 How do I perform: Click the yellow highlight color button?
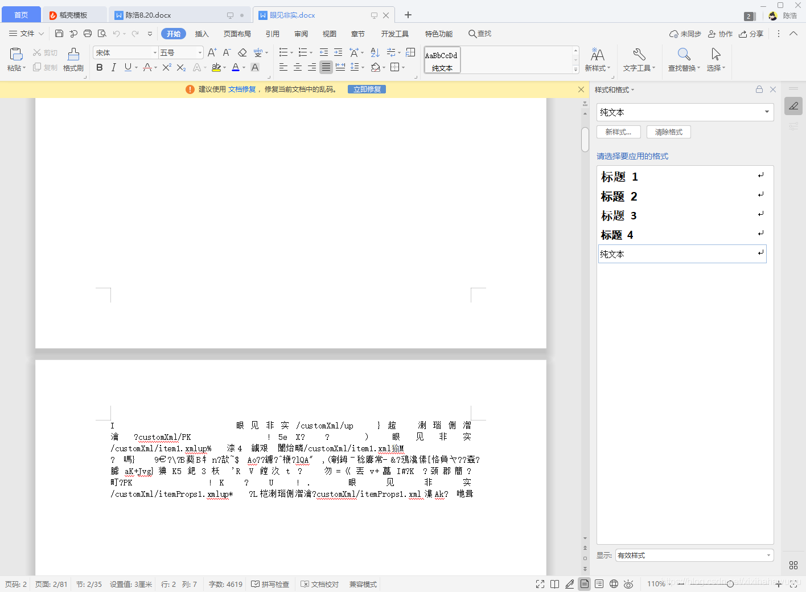pos(216,67)
